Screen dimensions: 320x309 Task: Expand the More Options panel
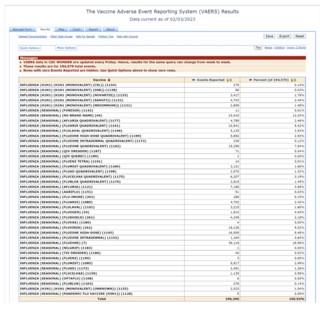point(66,48)
